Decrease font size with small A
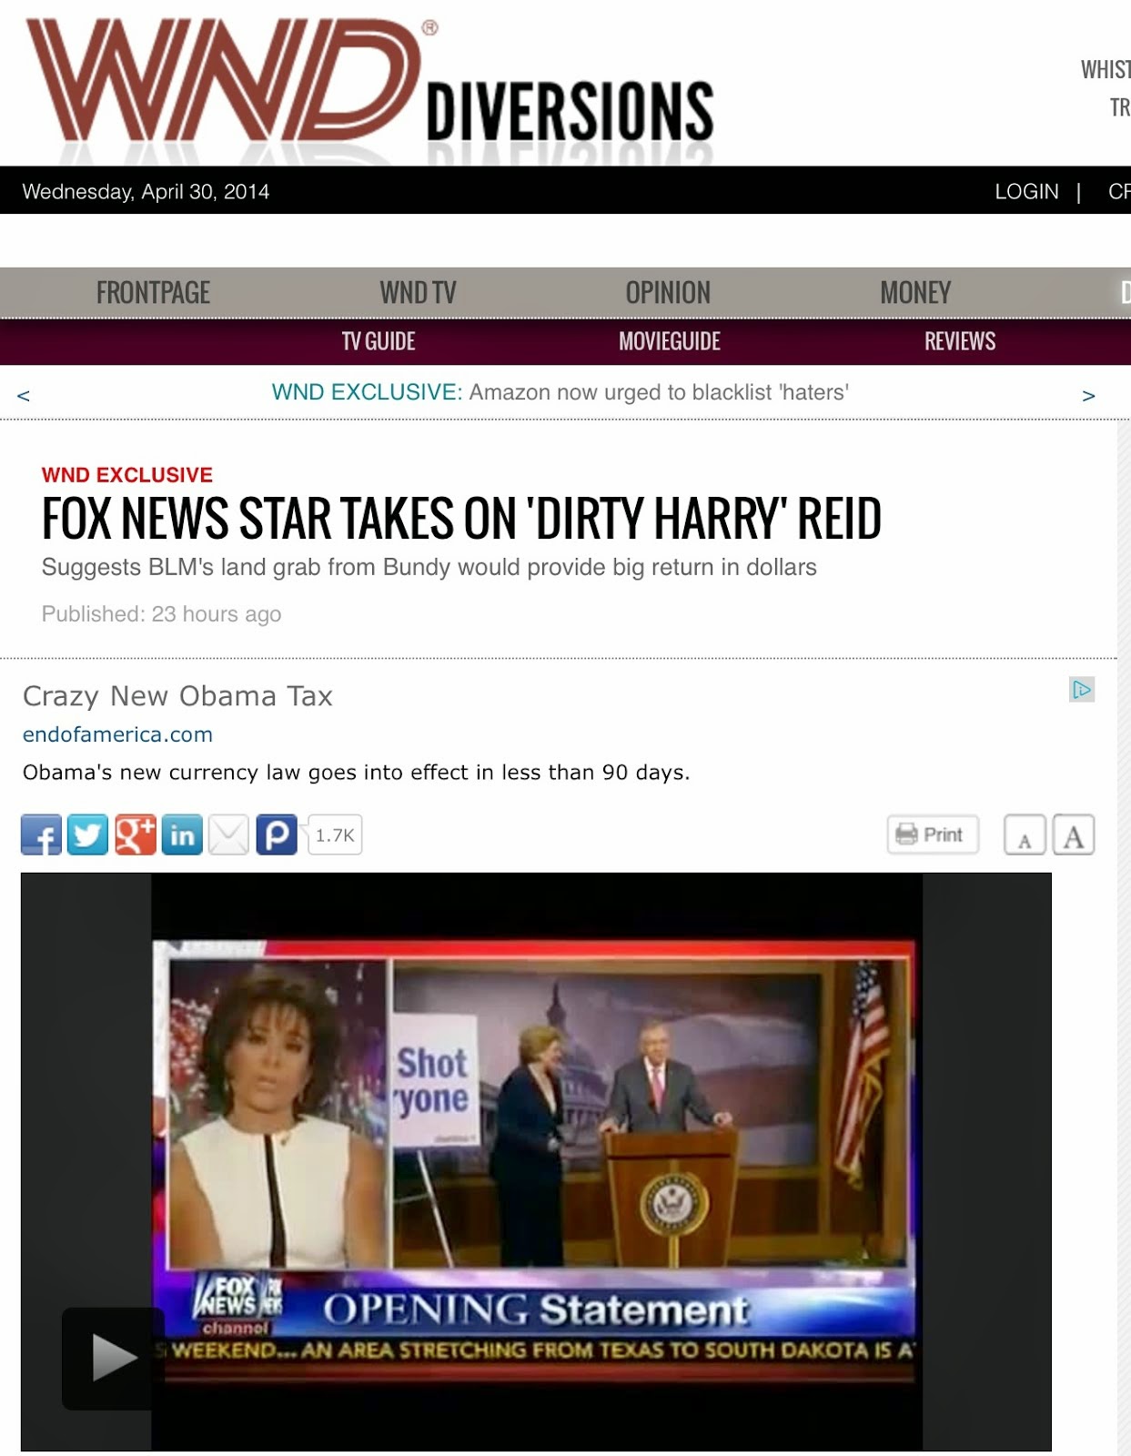This screenshot has height=1456, width=1131. pyautogui.click(x=1025, y=835)
